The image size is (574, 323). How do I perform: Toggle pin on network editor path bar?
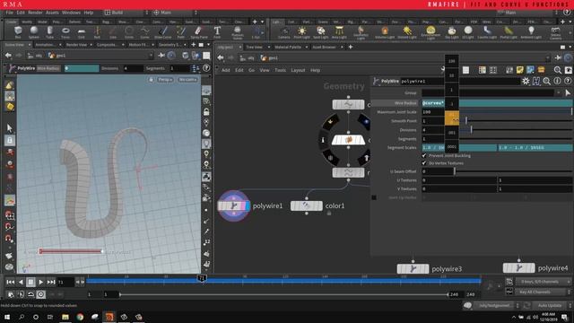(x=558, y=57)
